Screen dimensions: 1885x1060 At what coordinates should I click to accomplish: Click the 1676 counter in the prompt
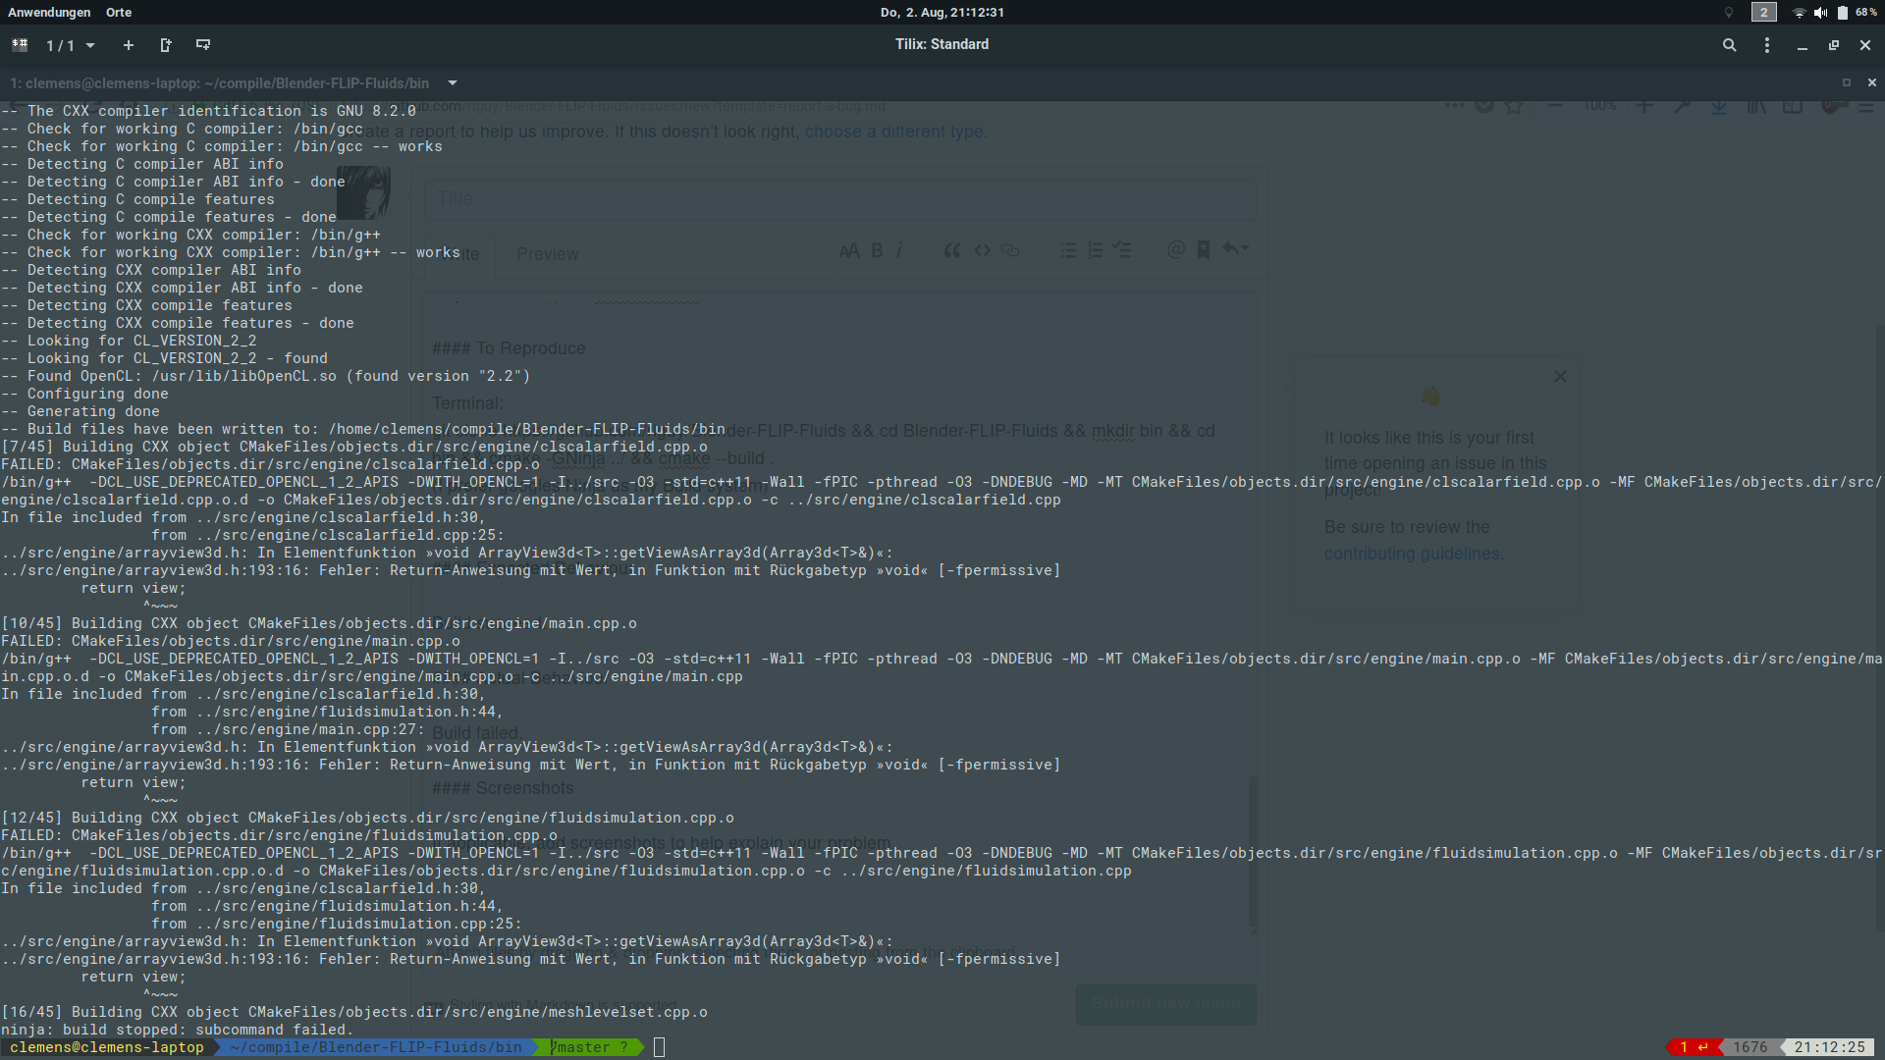[x=1750, y=1047]
